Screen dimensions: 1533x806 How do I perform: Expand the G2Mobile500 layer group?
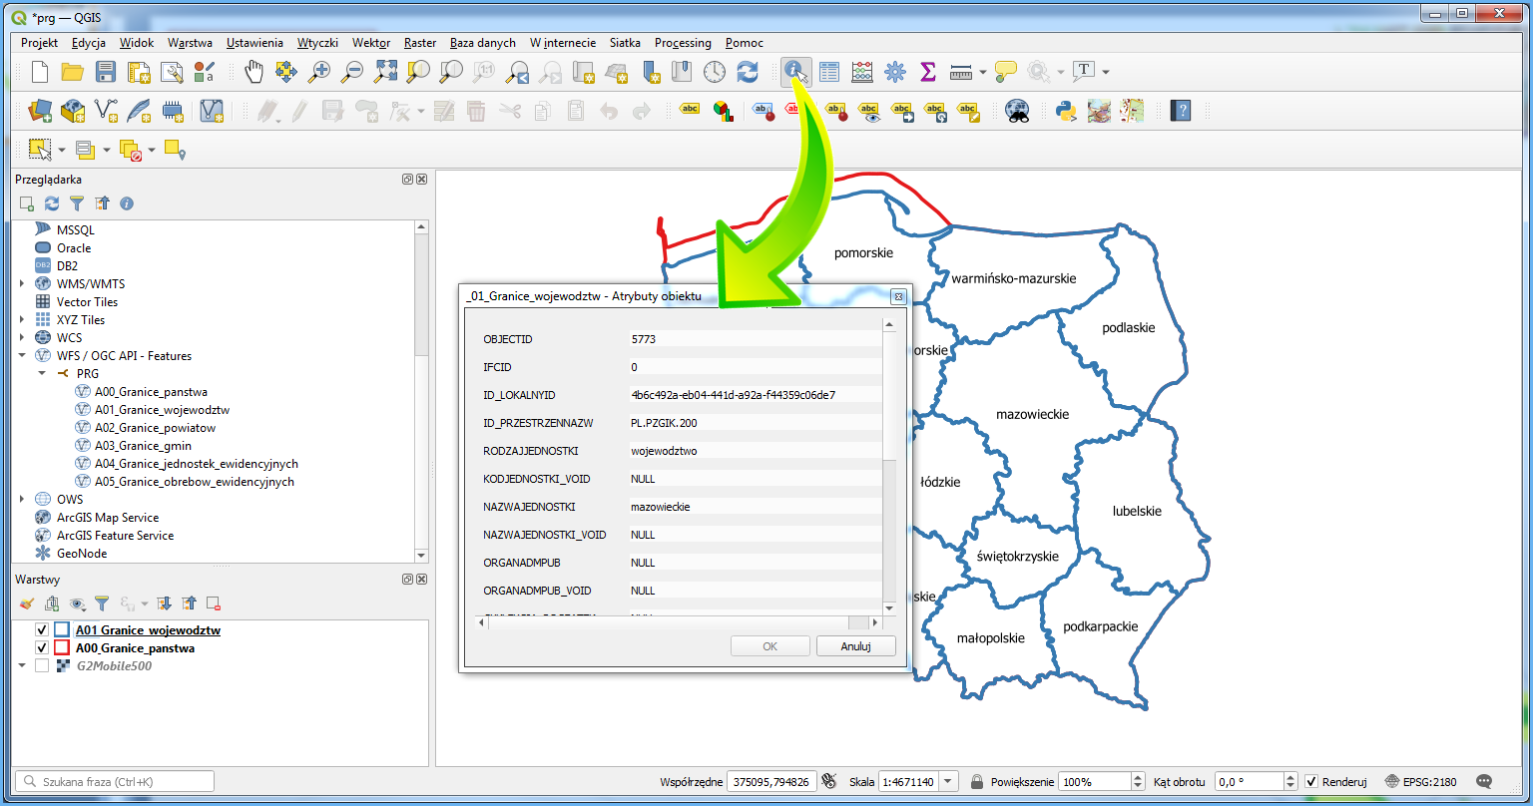tap(22, 666)
